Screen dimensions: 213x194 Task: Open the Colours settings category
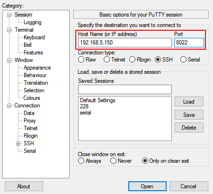click(x=32, y=98)
